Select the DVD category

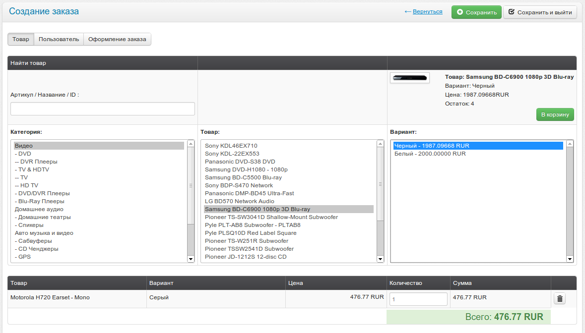pyautogui.click(x=99, y=154)
